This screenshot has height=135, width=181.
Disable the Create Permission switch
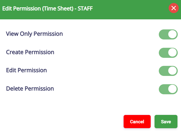[x=168, y=53]
